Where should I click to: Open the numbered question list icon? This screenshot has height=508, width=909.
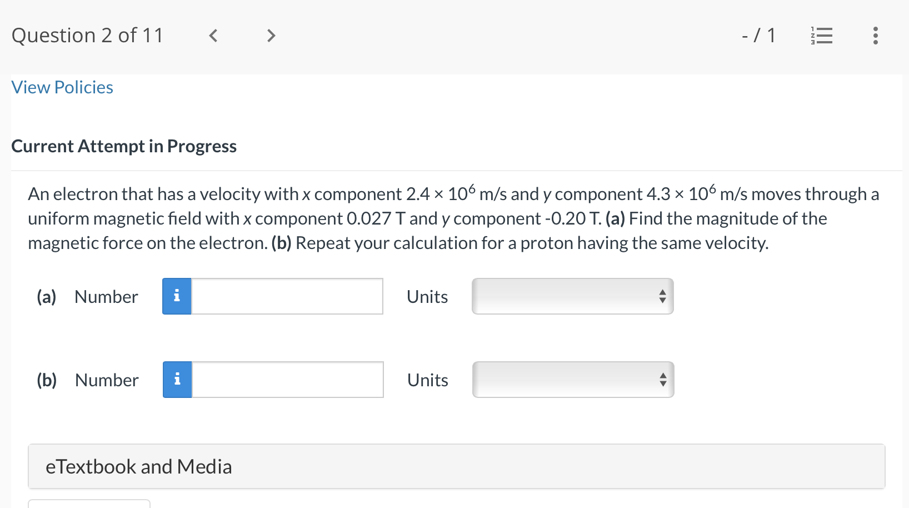point(822,36)
